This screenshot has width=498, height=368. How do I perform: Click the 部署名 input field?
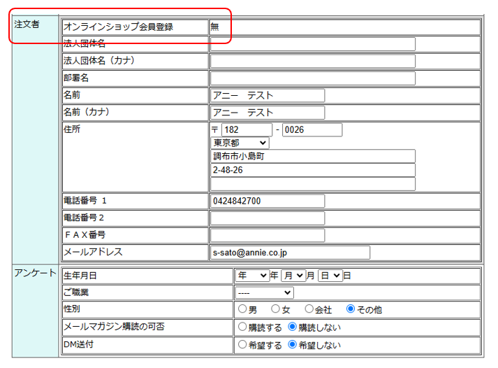(x=312, y=78)
